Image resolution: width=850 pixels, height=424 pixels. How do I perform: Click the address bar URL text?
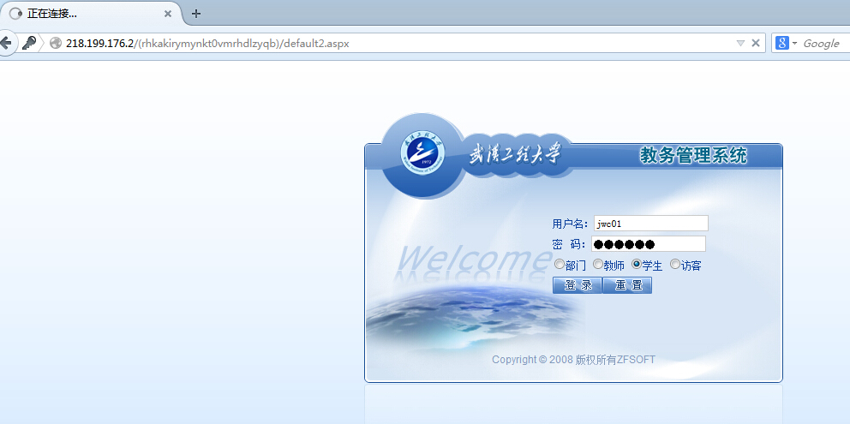pos(207,44)
